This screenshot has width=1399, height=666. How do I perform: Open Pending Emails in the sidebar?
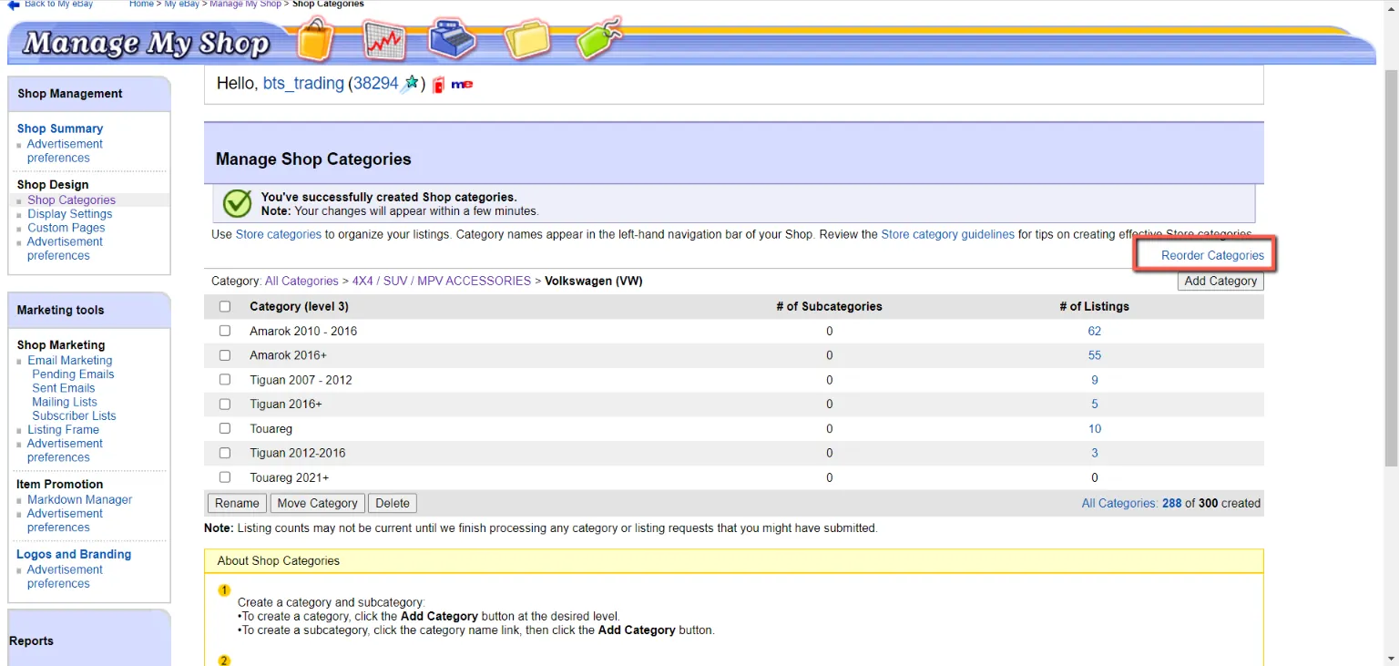click(73, 374)
